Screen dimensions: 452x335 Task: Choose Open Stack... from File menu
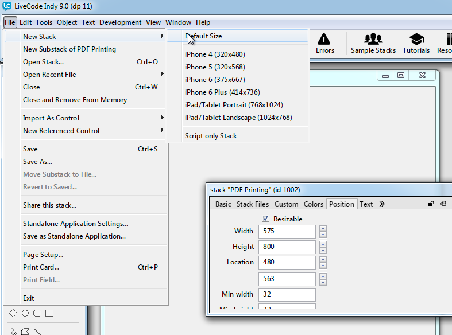point(86,62)
